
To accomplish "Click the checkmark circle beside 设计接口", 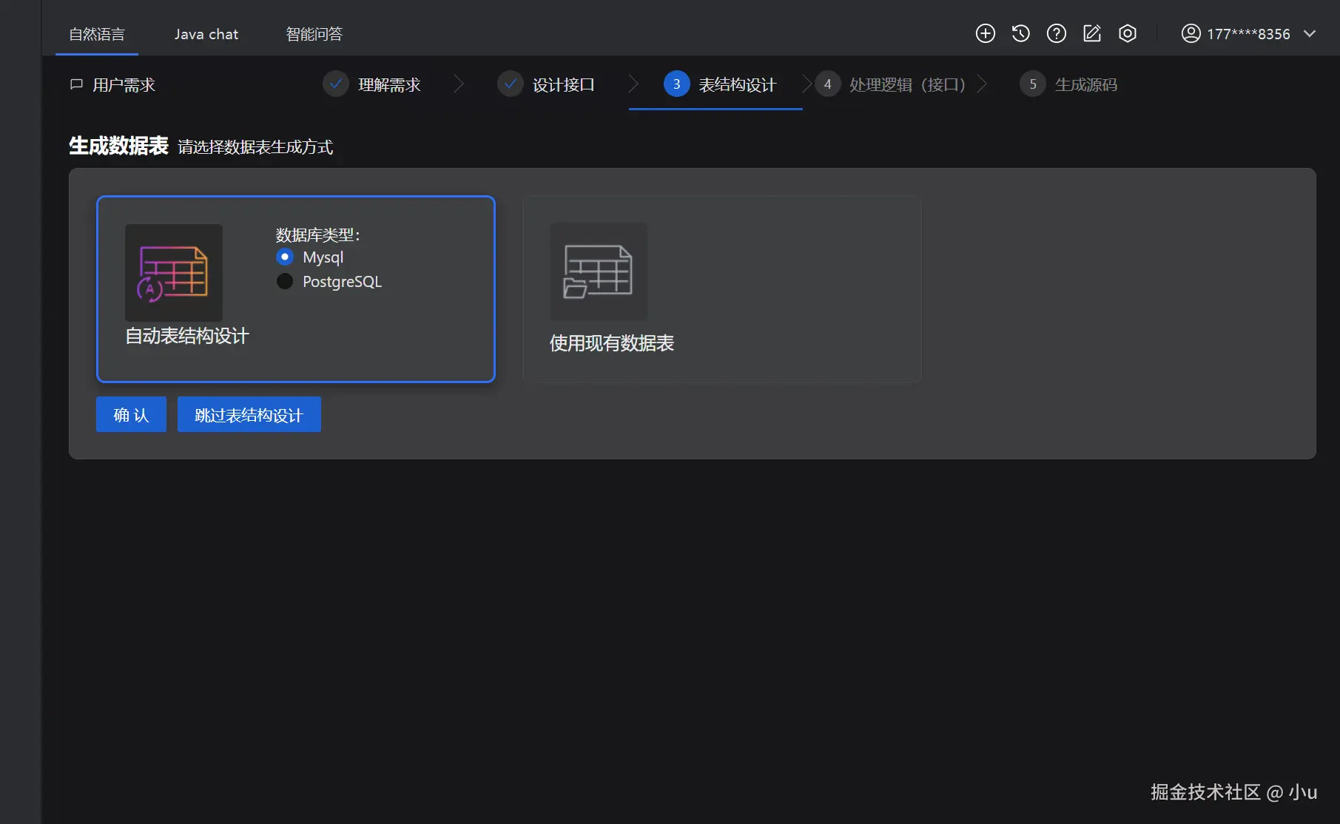I will tap(511, 84).
